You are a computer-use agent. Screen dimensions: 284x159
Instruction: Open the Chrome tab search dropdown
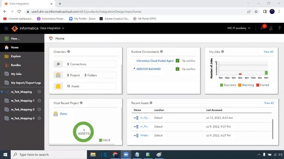(248, 4)
